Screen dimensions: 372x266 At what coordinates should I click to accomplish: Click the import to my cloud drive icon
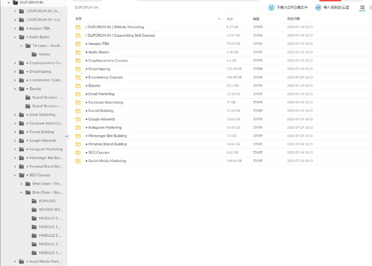(318, 7)
